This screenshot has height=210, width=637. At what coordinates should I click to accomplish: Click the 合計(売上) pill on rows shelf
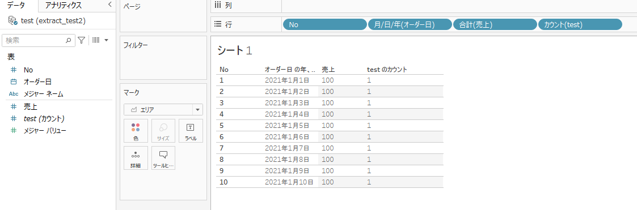(x=495, y=25)
